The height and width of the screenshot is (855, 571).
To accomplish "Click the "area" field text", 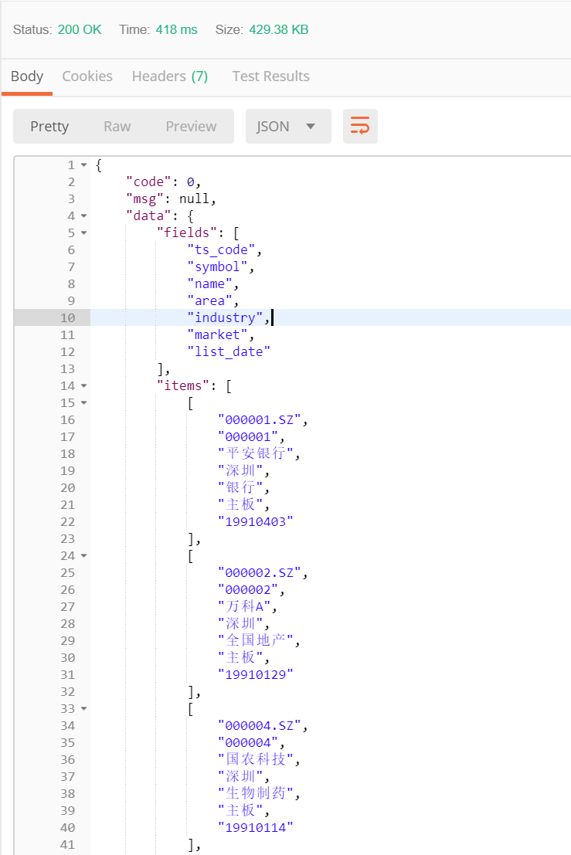I will point(210,300).
